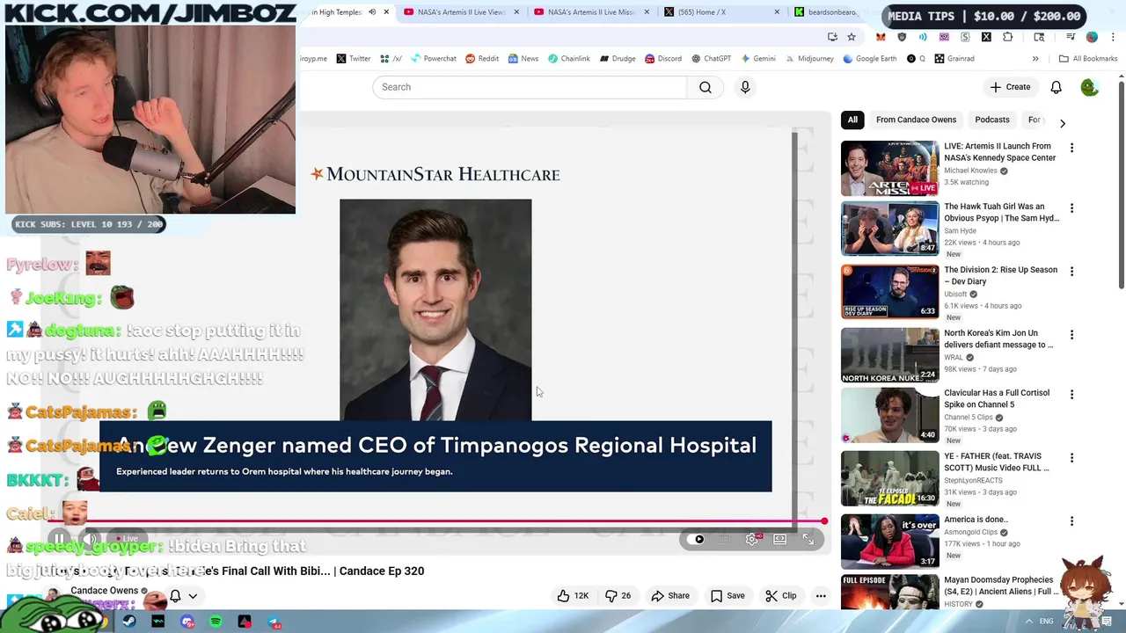Select the All filter chip
The height and width of the screenshot is (633, 1126).
click(852, 120)
